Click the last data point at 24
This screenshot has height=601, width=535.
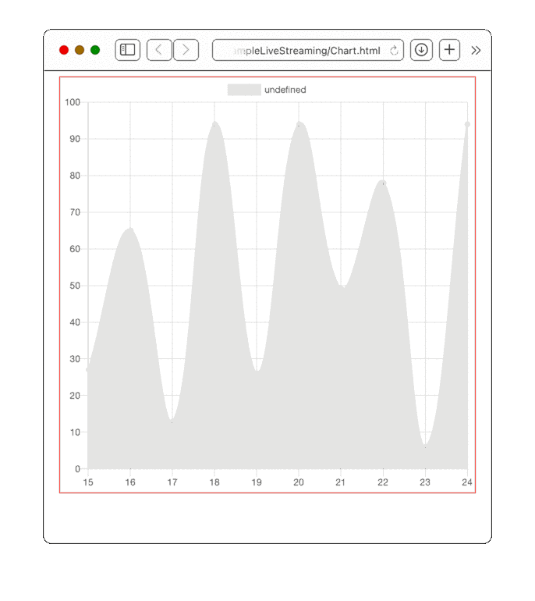[467, 124]
